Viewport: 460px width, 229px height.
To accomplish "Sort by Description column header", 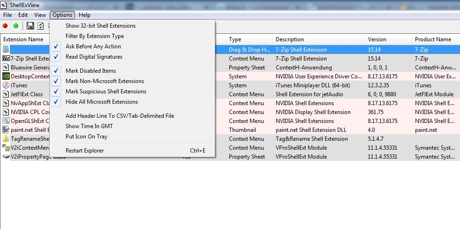I will 318,39.
